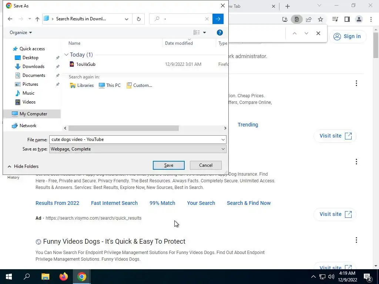Search again in Custom location
Image resolution: width=379 pixels, height=284 pixels.
click(140, 85)
